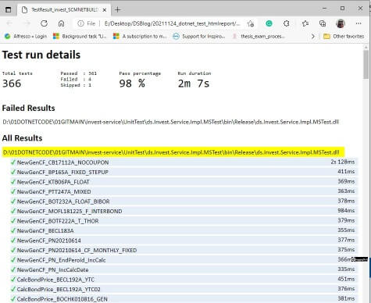Image resolution: width=371 pixels, height=303 pixels.
Task: Select the NewGenCF_MOFL181225_F_INTERBOND test row
Action: pyautogui.click(x=184, y=211)
